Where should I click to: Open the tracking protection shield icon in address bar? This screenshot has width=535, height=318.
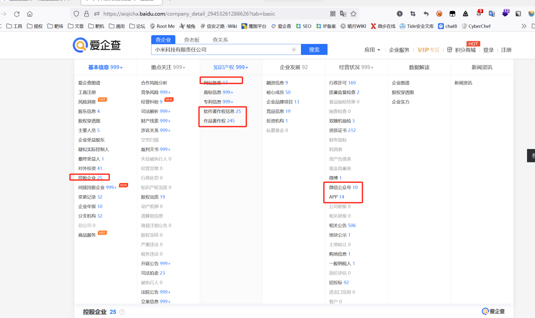click(x=77, y=14)
